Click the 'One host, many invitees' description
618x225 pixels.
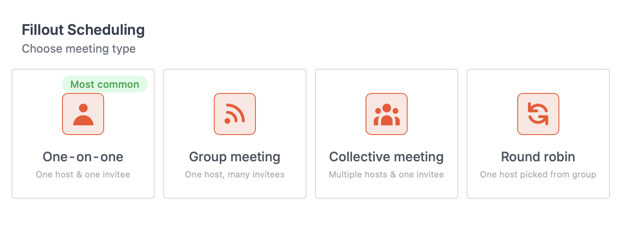[235, 174]
